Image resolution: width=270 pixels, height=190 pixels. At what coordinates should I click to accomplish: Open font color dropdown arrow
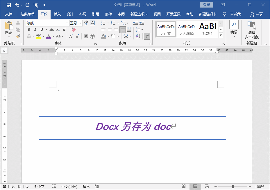pos(53,36)
